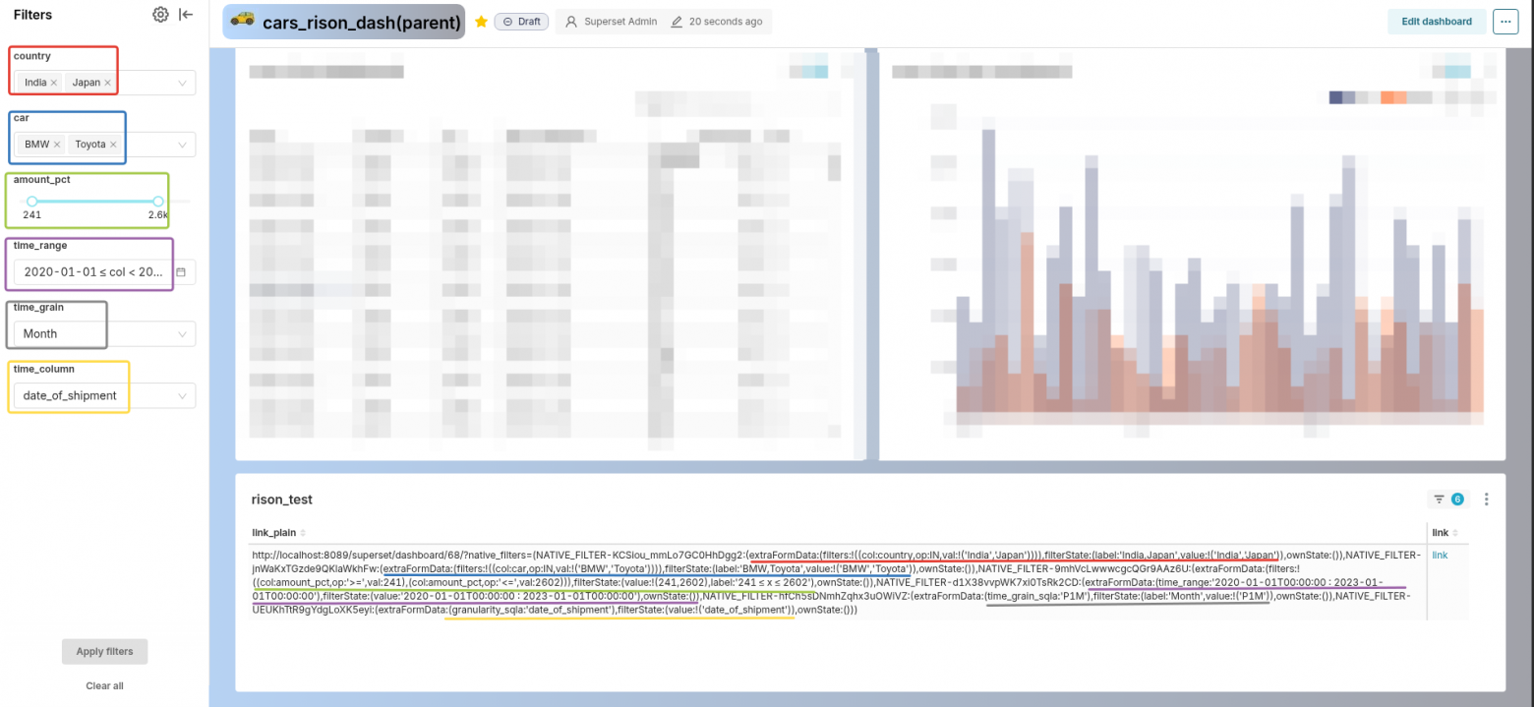
Task: Open filter settings gear icon
Action: [x=160, y=15]
